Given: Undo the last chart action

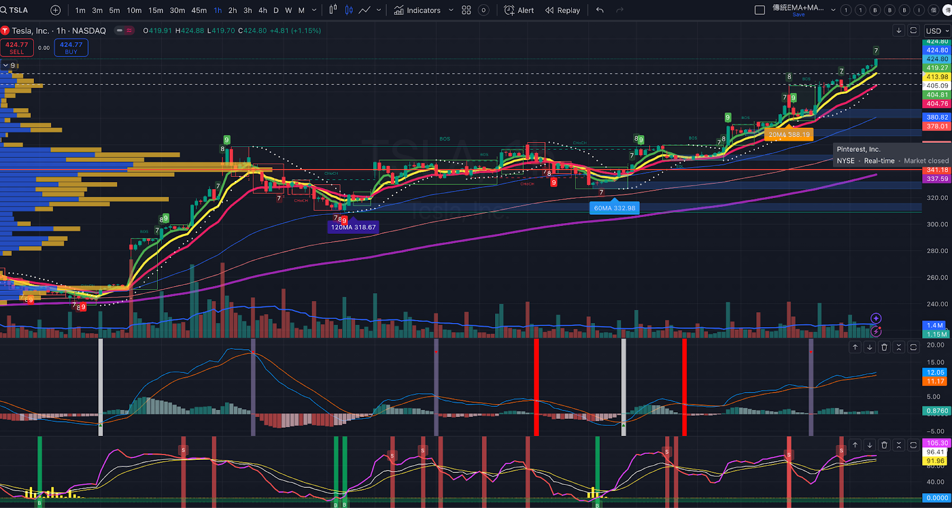Looking at the screenshot, I should pos(600,10).
